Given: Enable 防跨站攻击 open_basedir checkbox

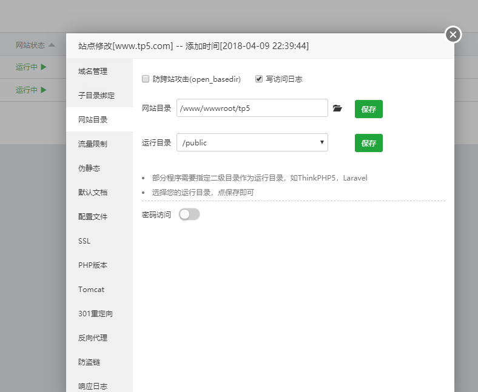Looking at the screenshot, I should (x=146, y=79).
